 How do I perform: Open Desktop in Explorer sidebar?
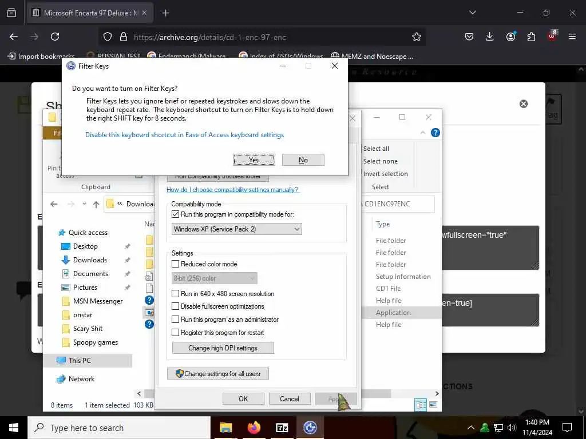click(85, 246)
